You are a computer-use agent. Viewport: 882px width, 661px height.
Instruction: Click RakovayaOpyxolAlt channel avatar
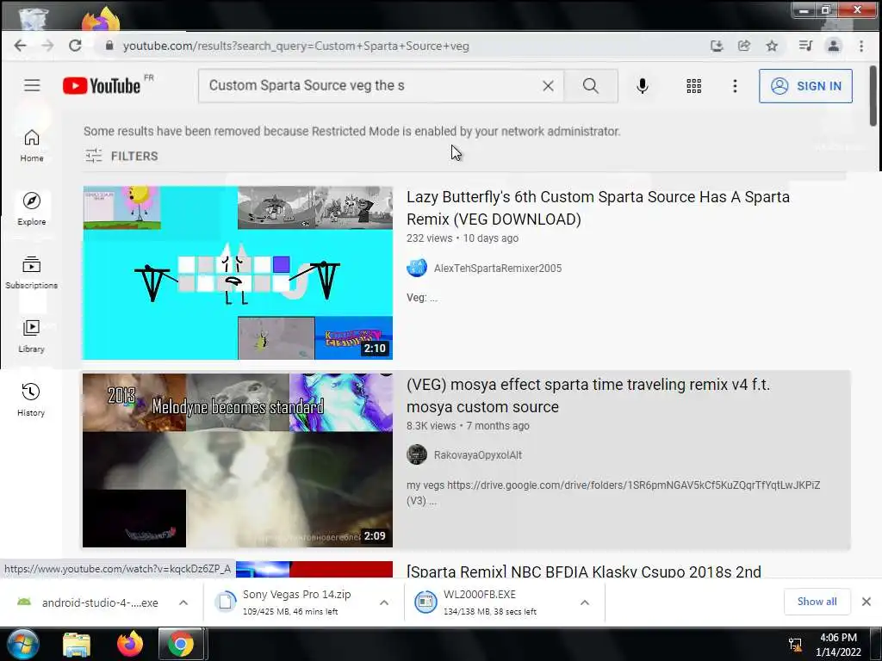417,454
